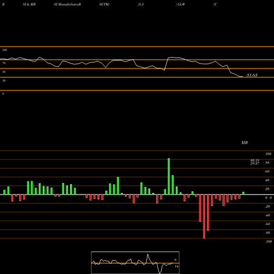Click the '50' label on RSI axis
Screen dimensions: 274x274
4,72
